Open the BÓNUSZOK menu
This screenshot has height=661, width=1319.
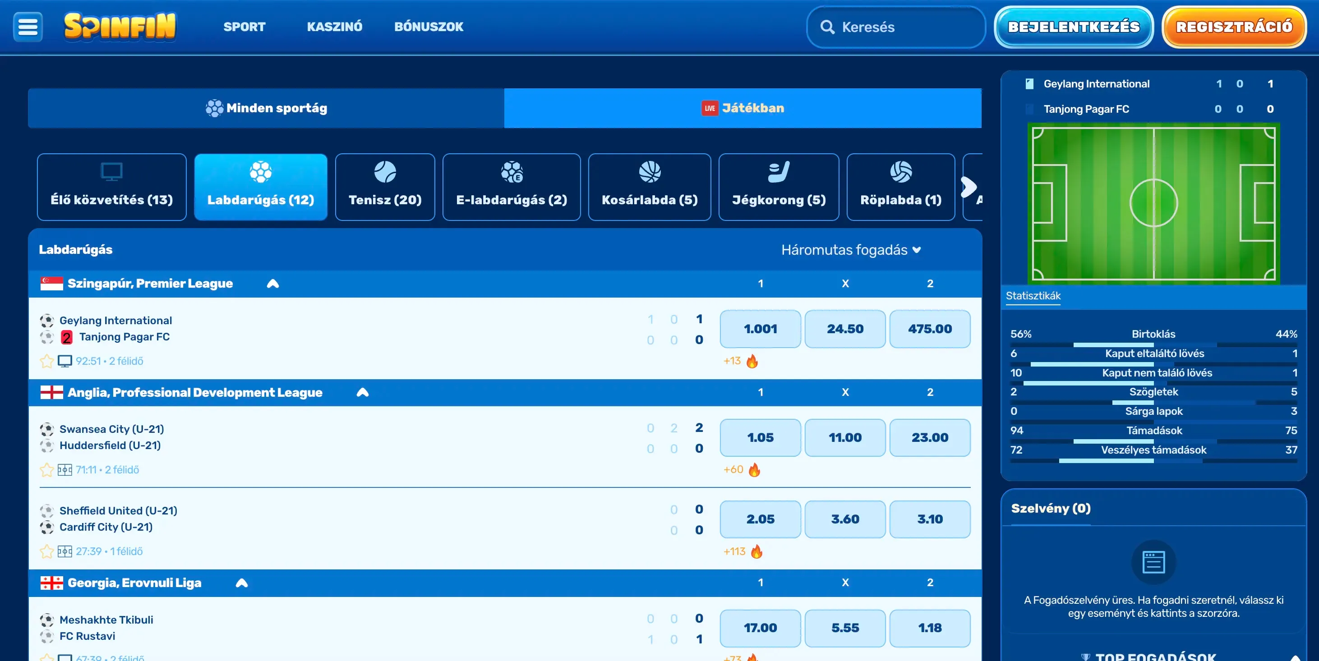pyautogui.click(x=429, y=27)
